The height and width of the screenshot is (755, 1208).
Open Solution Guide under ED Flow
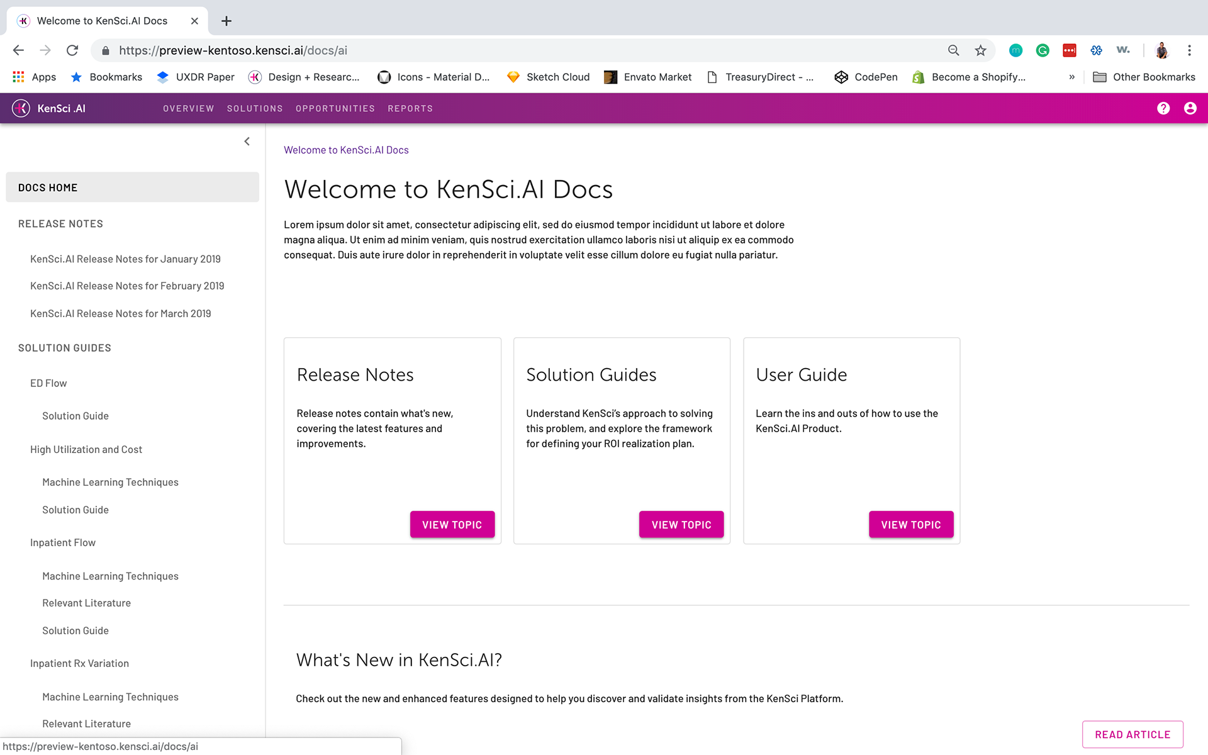pyautogui.click(x=75, y=416)
